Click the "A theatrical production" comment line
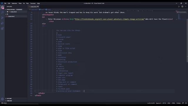 pos(67,62)
